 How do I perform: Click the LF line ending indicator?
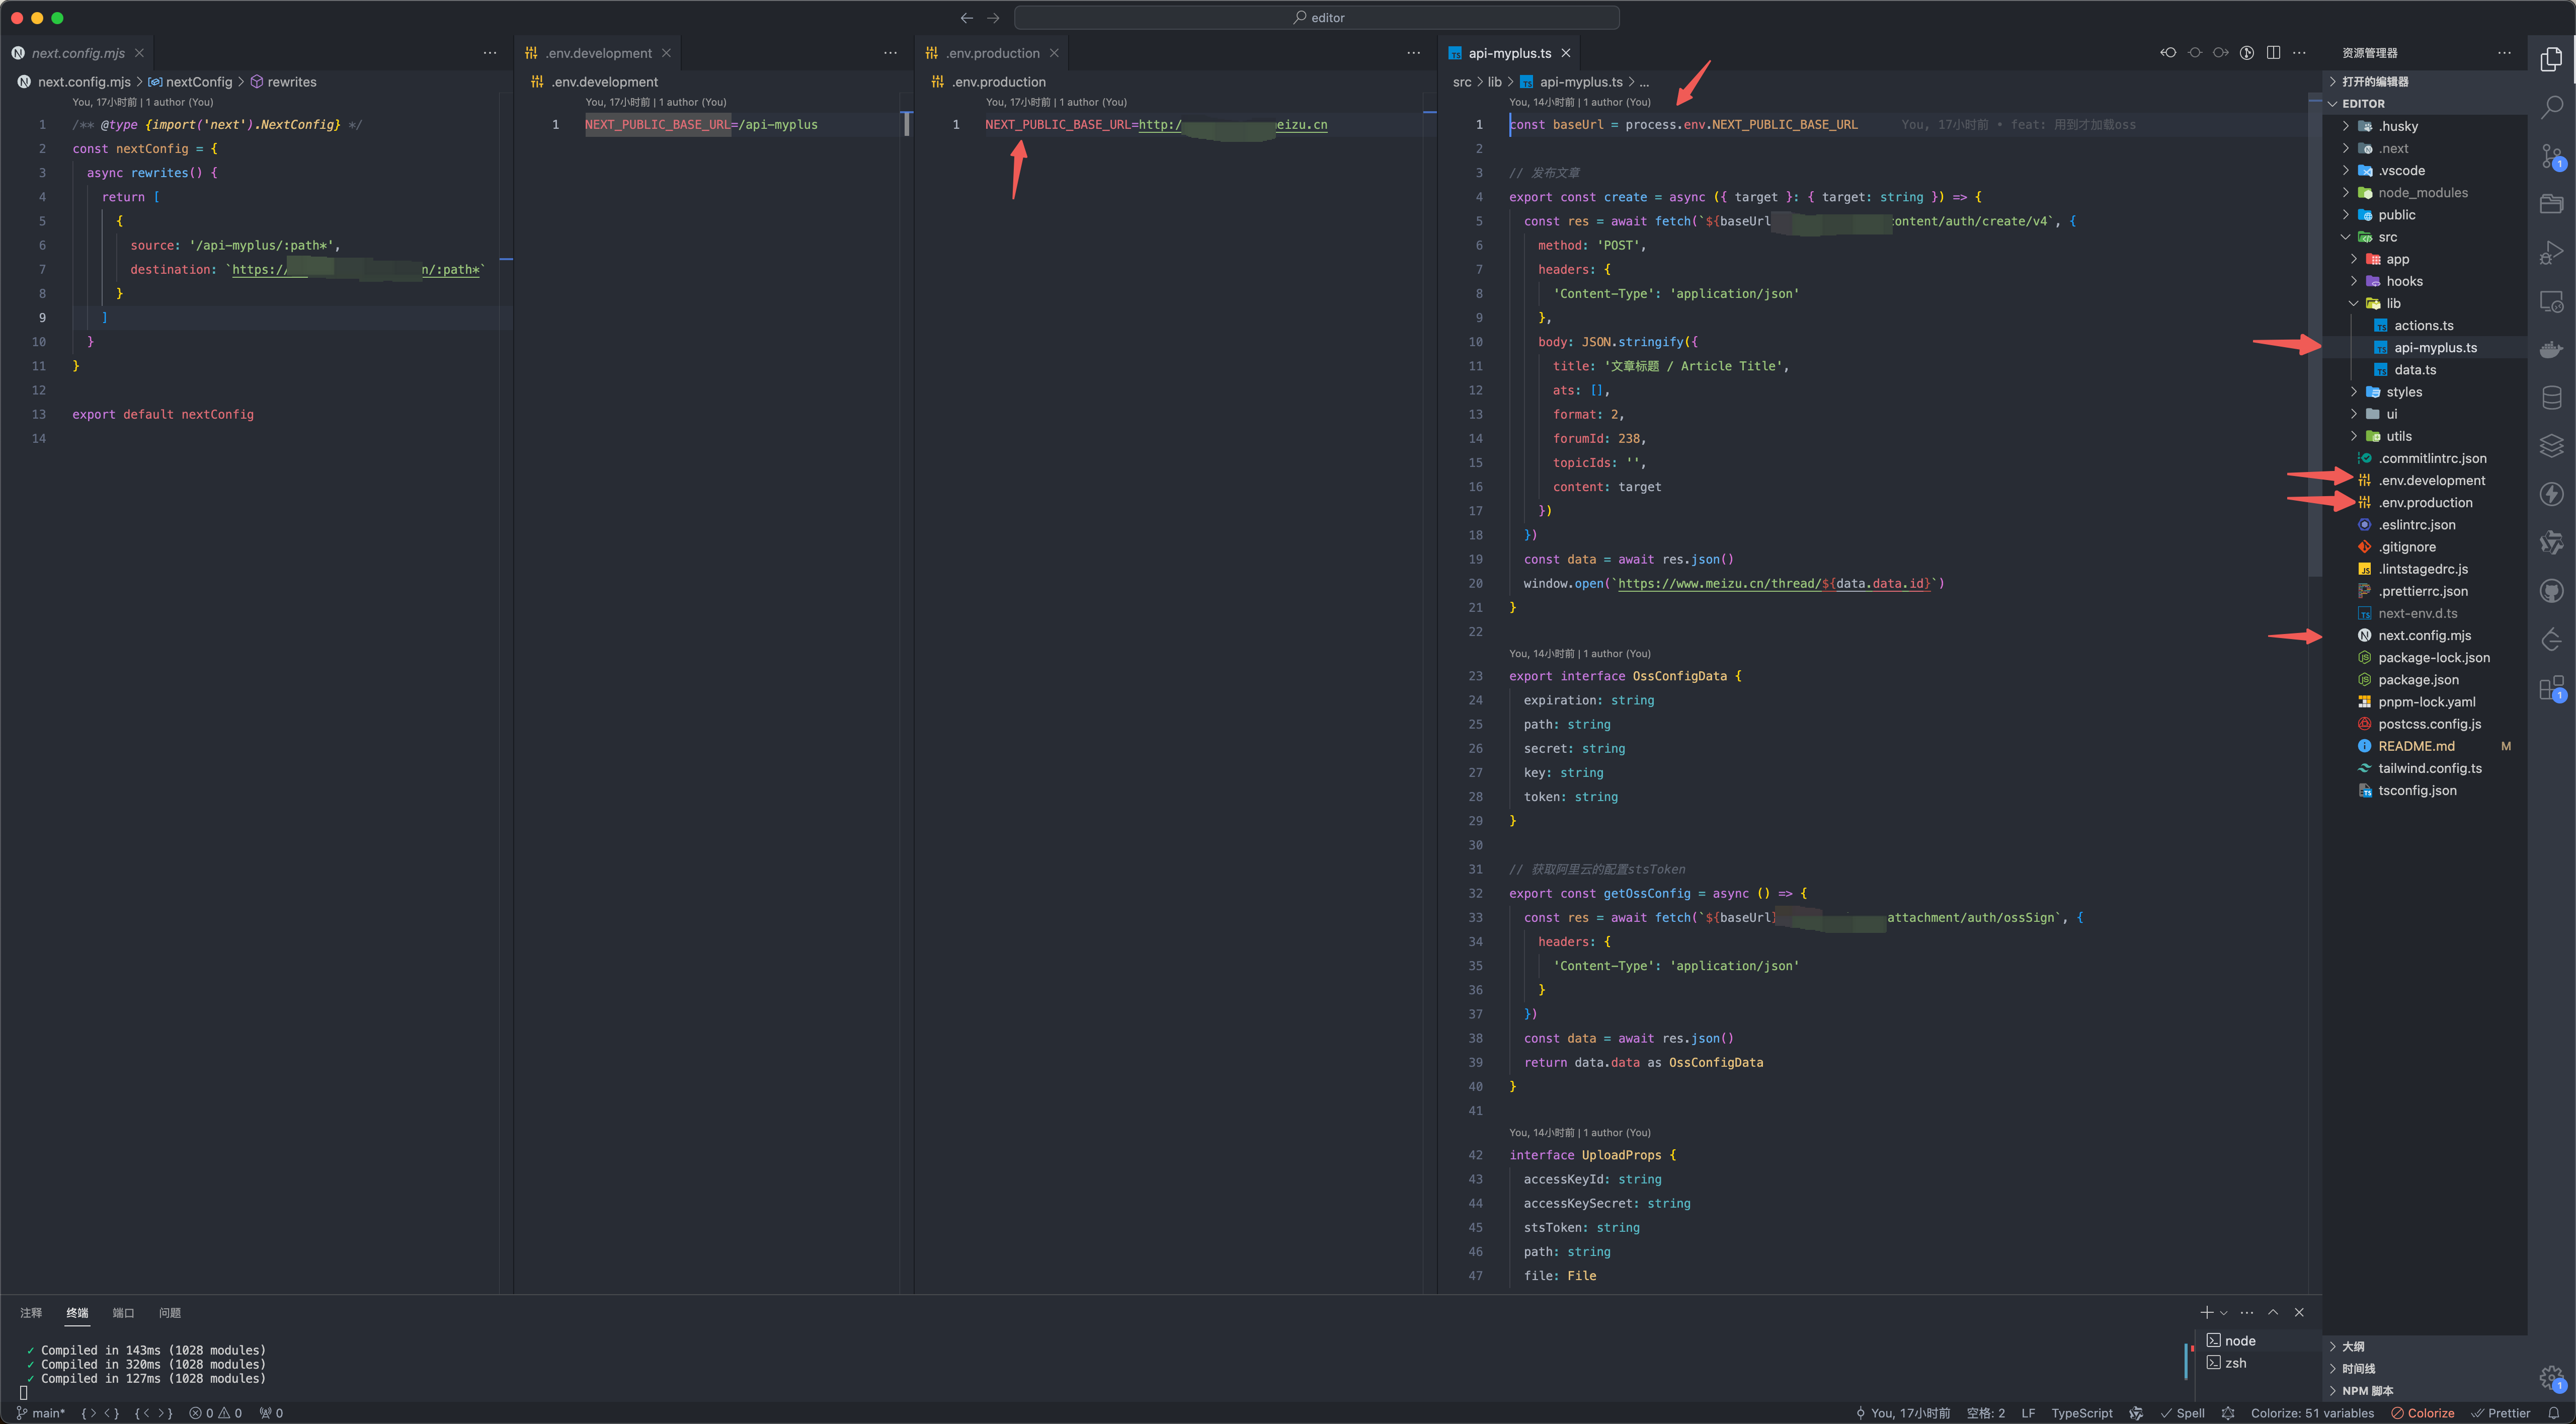[x=2028, y=1413]
